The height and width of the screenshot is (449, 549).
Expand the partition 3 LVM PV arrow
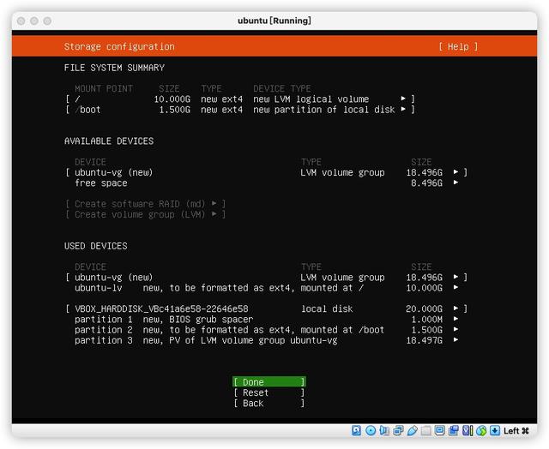pos(455,340)
